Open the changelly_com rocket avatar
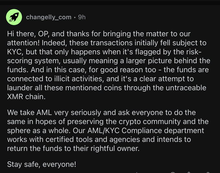220x173 pixels. (14, 17)
